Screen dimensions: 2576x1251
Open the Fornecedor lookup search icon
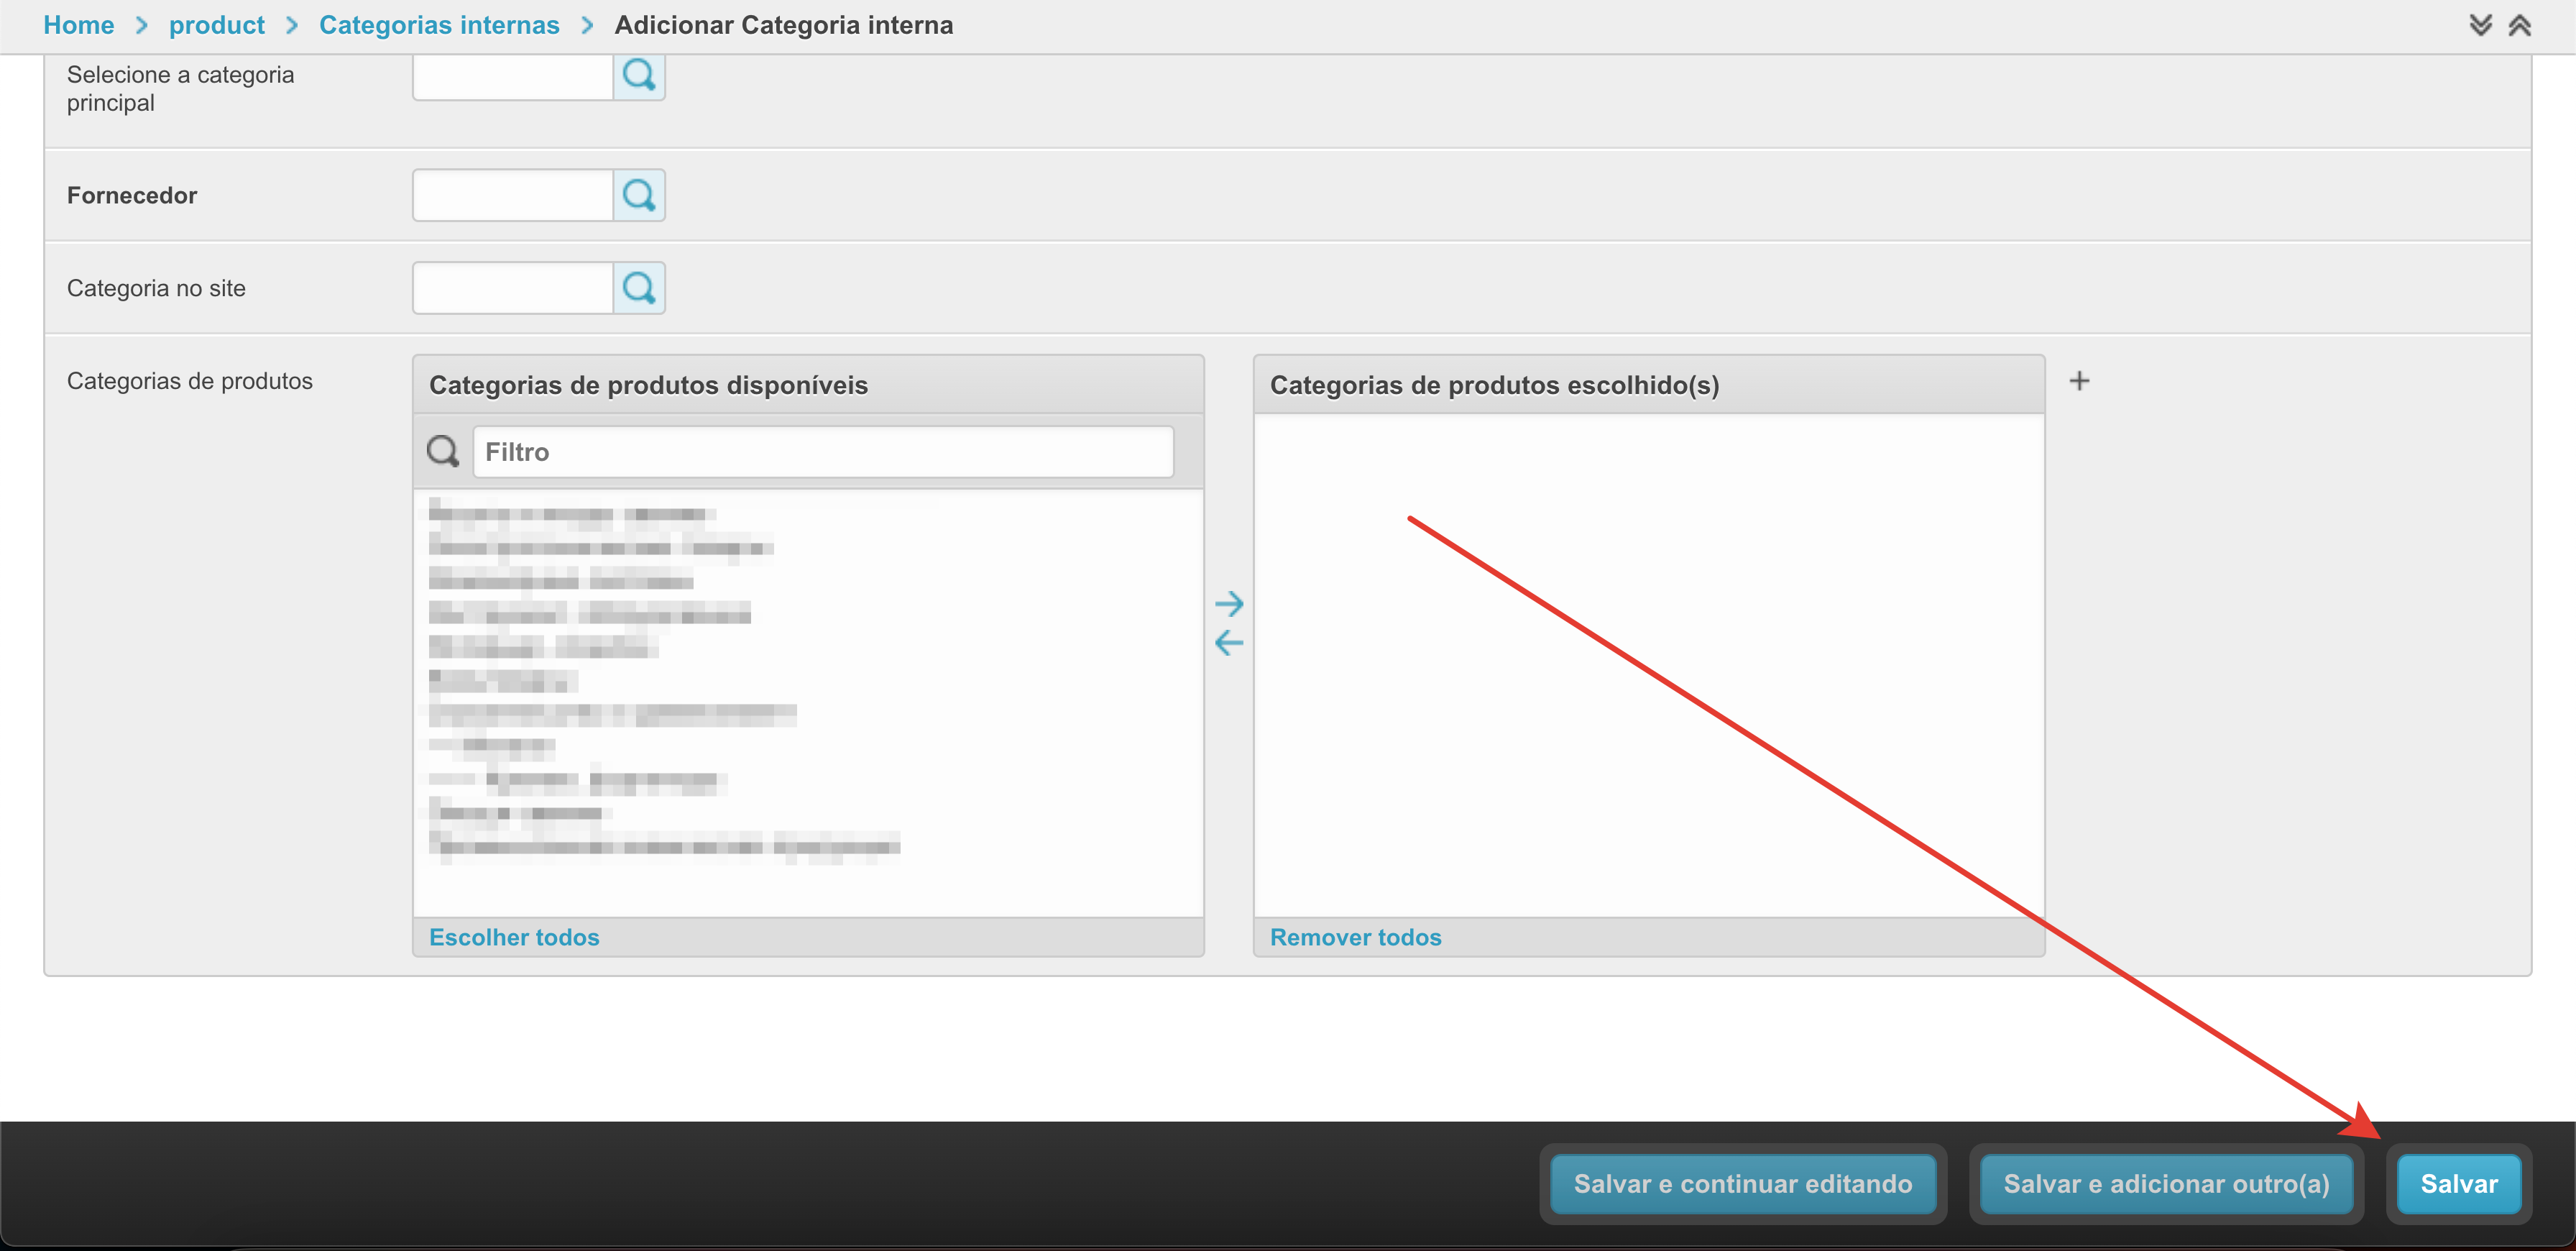pyautogui.click(x=639, y=195)
